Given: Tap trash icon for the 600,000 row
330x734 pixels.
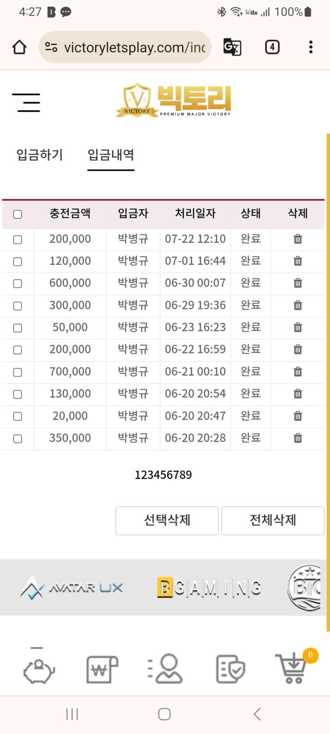Looking at the screenshot, I should click(298, 283).
